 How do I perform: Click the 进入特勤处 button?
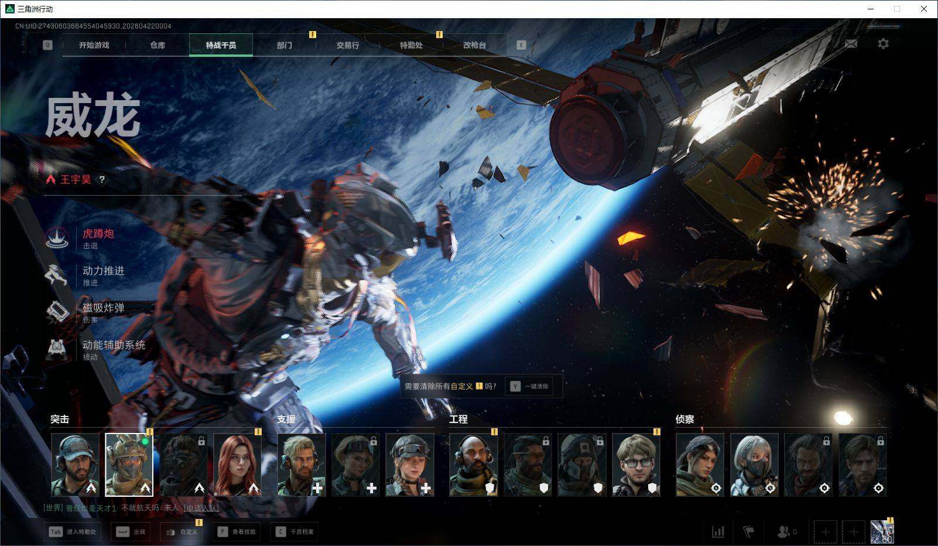pyautogui.click(x=73, y=532)
